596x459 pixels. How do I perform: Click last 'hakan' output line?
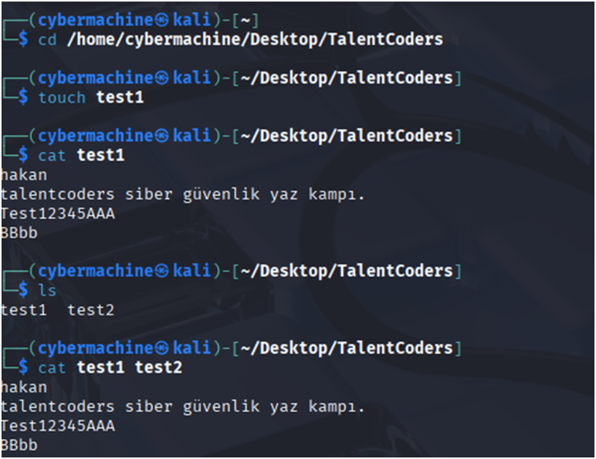click(24, 387)
